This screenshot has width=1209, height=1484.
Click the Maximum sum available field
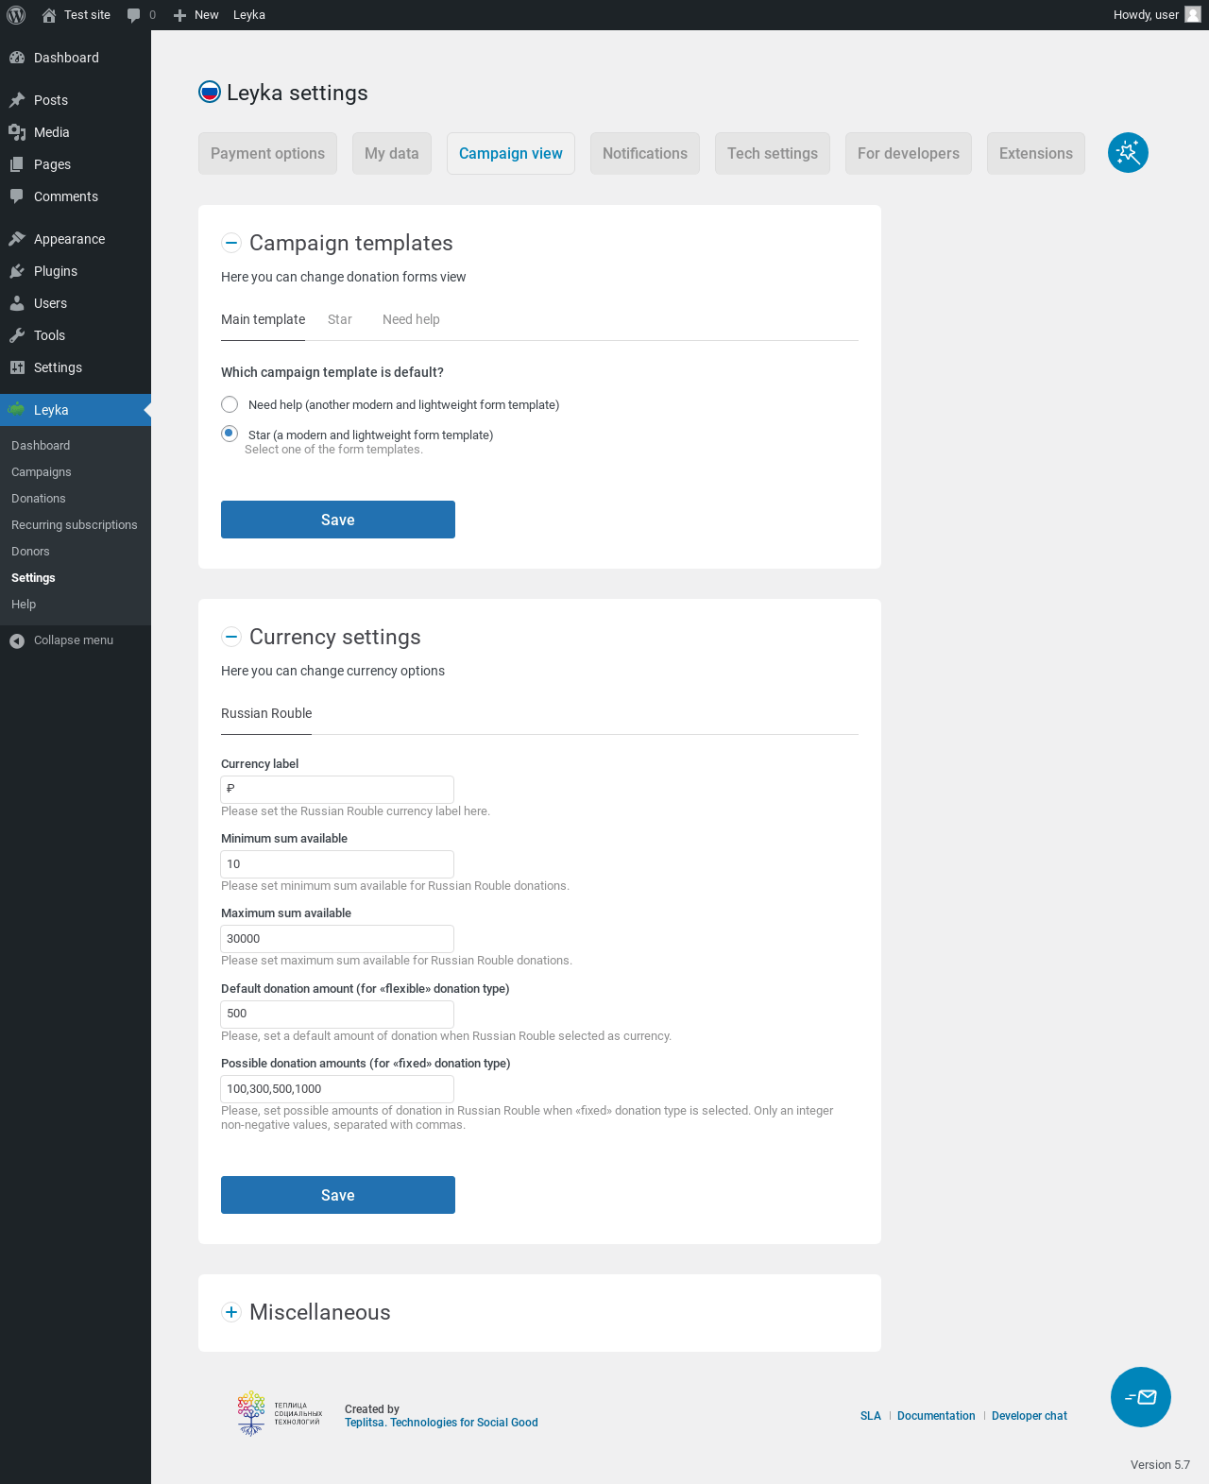click(x=337, y=939)
